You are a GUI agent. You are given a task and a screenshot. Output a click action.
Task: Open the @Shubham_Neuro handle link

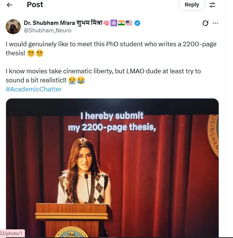click(x=48, y=30)
